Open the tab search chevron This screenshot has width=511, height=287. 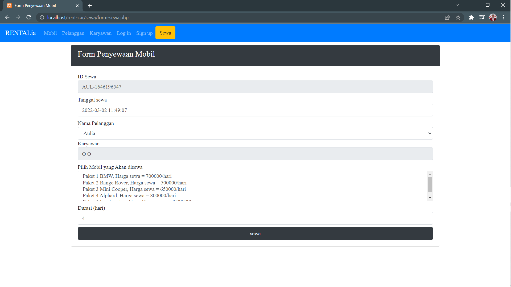(x=457, y=5)
